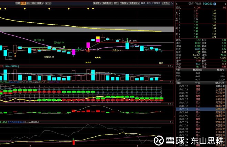Image resolution: width=227 pixels, height=147 pixels.
Task: Zoom out the chart with minus button
Action: 50,3
